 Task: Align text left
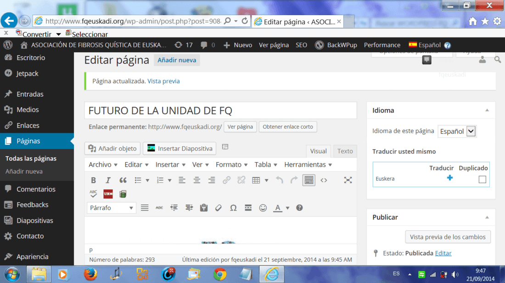tap(182, 180)
